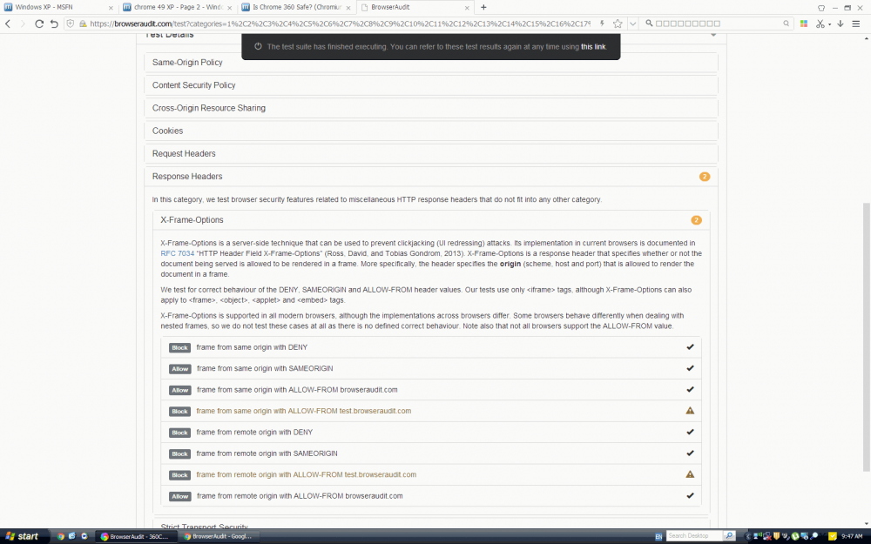The height and width of the screenshot is (544, 871).
Task: Click the taskbar clock showing 9:47 AM
Action: click(x=852, y=536)
